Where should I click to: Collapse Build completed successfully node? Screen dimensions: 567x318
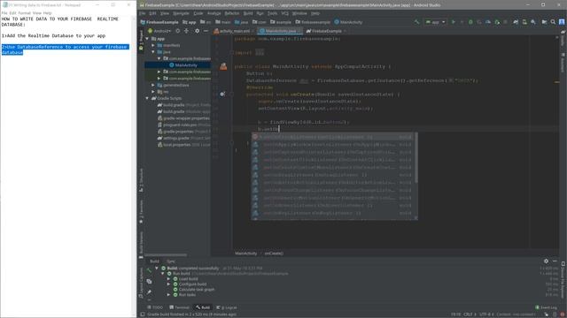157,269
